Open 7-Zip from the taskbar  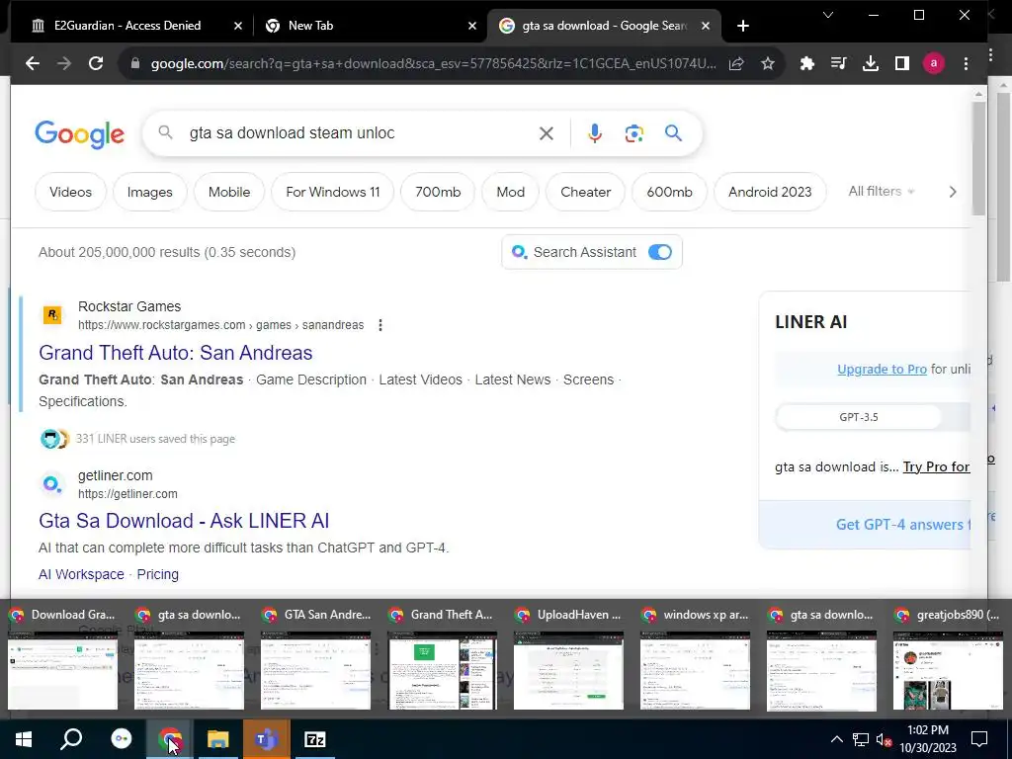tap(314, 739)
